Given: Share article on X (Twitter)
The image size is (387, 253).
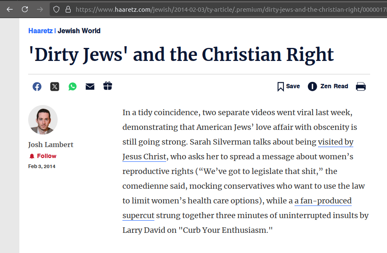Looking at the screenshot, I should 55,87.
